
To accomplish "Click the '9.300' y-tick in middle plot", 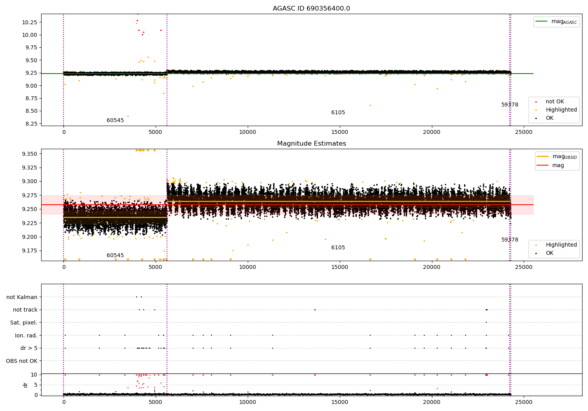I will tap(30, 181).
